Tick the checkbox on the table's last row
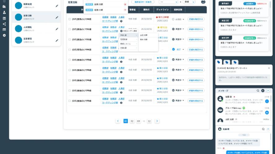The image size is (275, 154). 70,101
